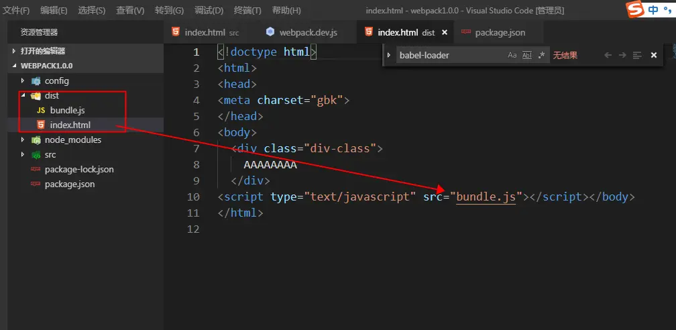Image resolution: width=676 pixels, height=330 pixels.
Task: Click the AAAAAAAA text on line 8
Action: tap(270, 165)
